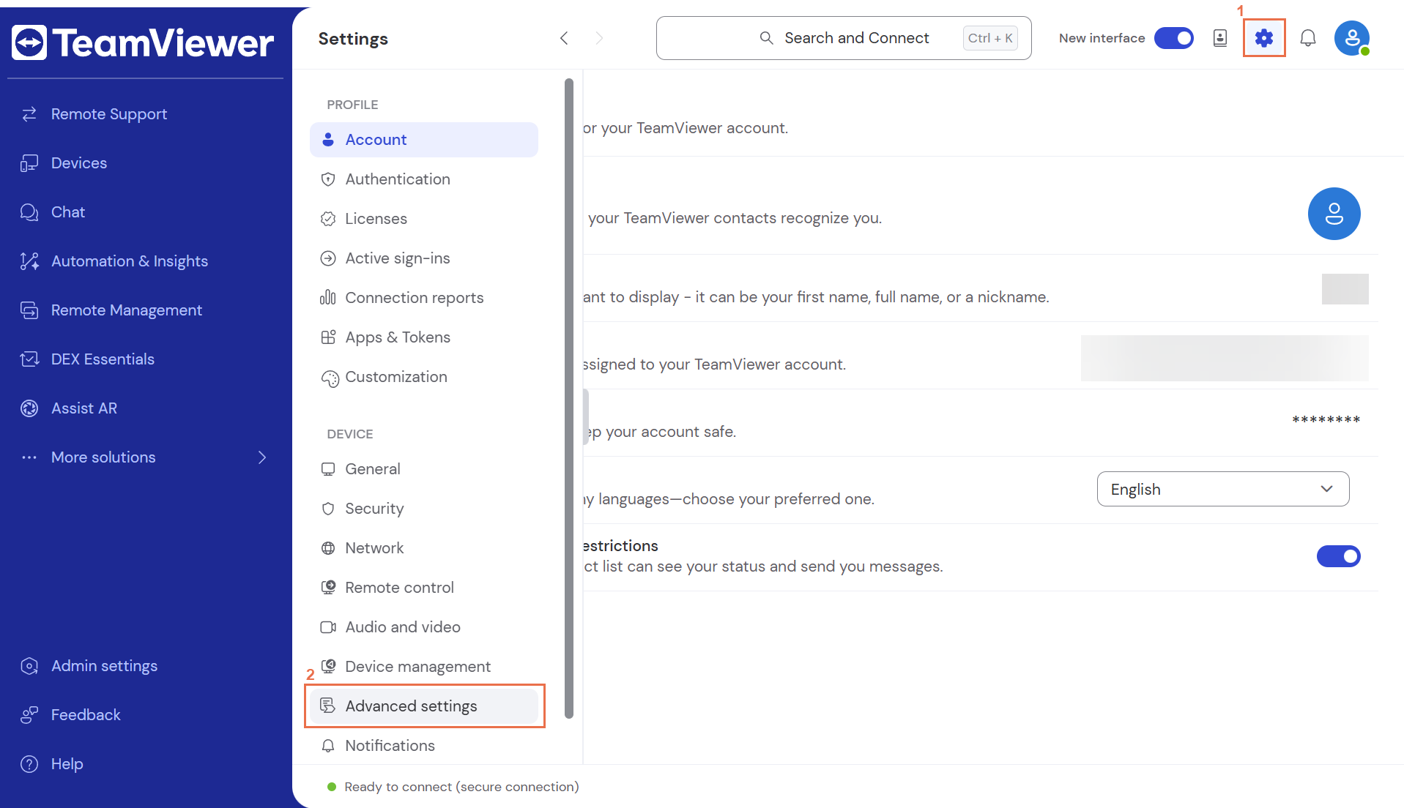Image resolution: width=1404 pixels, height=808 pixels.
Task: Open the Authentication settings page
Action: (397, 179)
